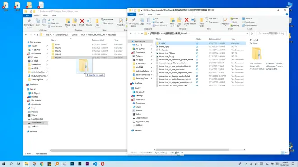Switch to Share tab in right window
Screen dimensions: 298x167
click(x=150, y=14)
